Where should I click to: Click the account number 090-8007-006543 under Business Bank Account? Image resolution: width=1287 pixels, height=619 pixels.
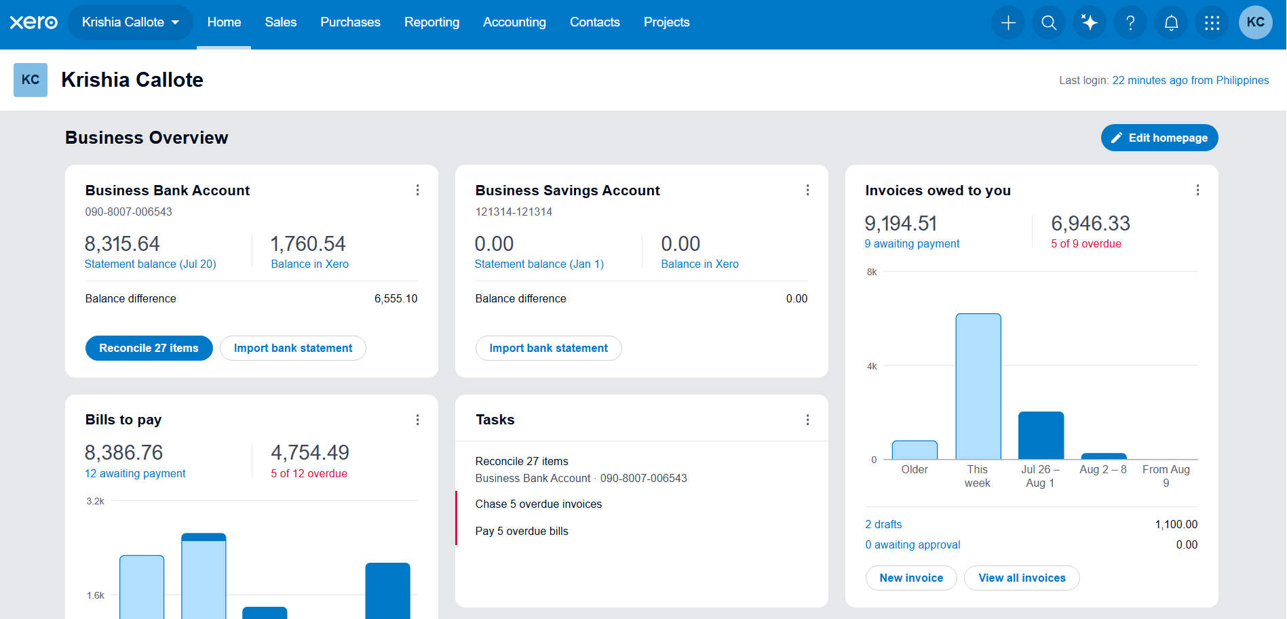[x=129, y=212]
